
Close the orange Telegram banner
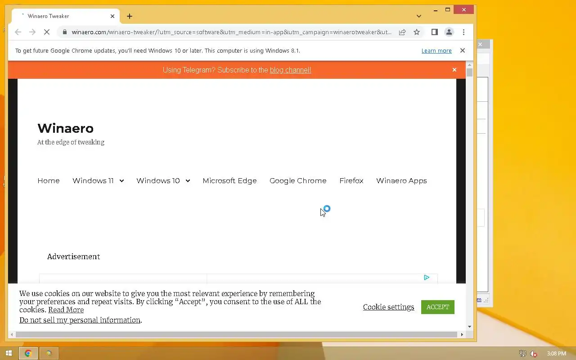[x=454, y=70]
